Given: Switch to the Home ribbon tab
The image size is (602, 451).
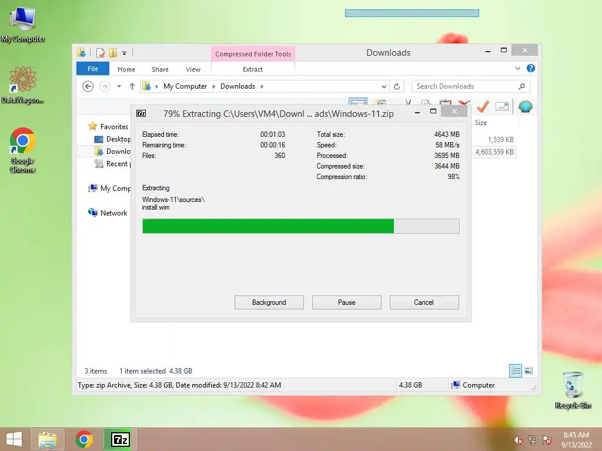Looking at the screenshot, I should point(126,69).
